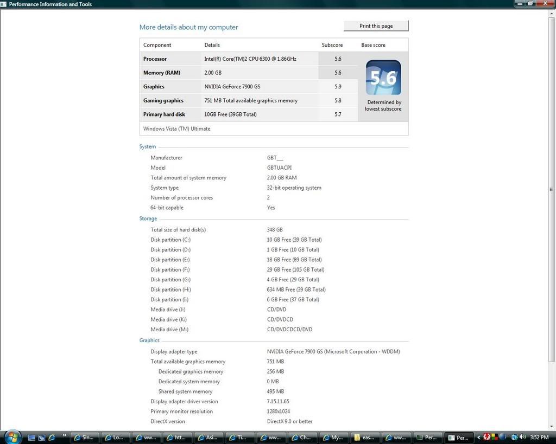Click the Memory (RAM) row label
The height and width of the screenshot is (444, 556).
click(x=162, y=73)
